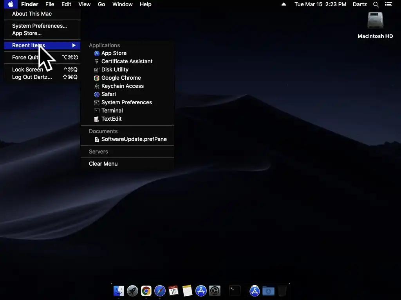Open Notification Center list icon
Screen dimensions: 401x300
point(388,4)
